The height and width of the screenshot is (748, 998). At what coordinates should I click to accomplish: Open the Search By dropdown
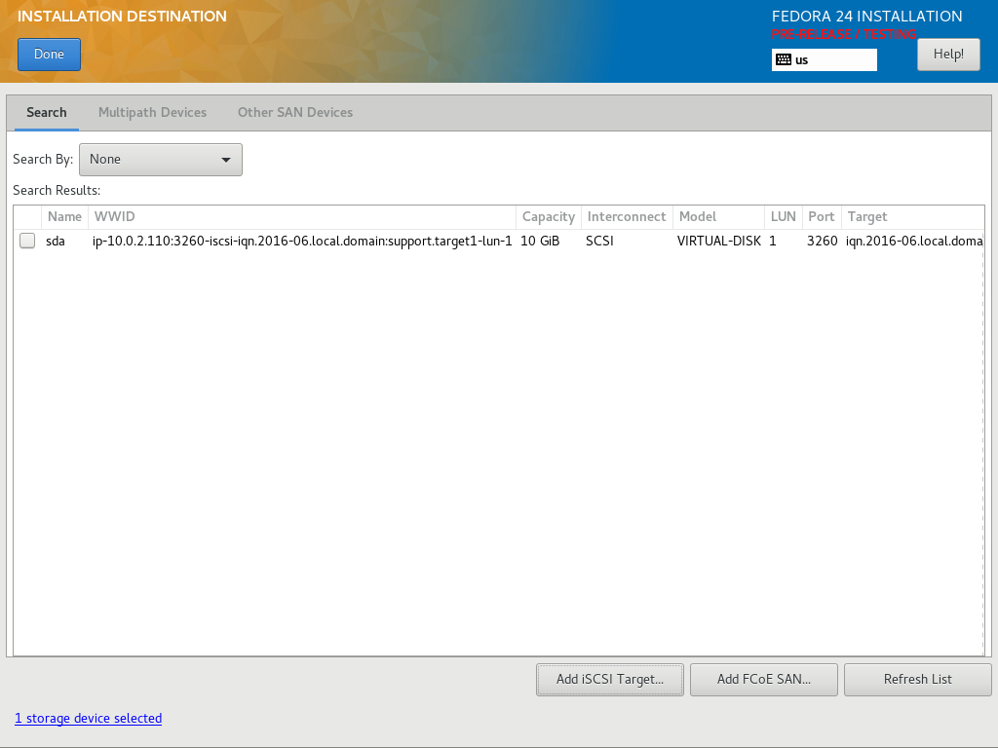click(161, 160)
